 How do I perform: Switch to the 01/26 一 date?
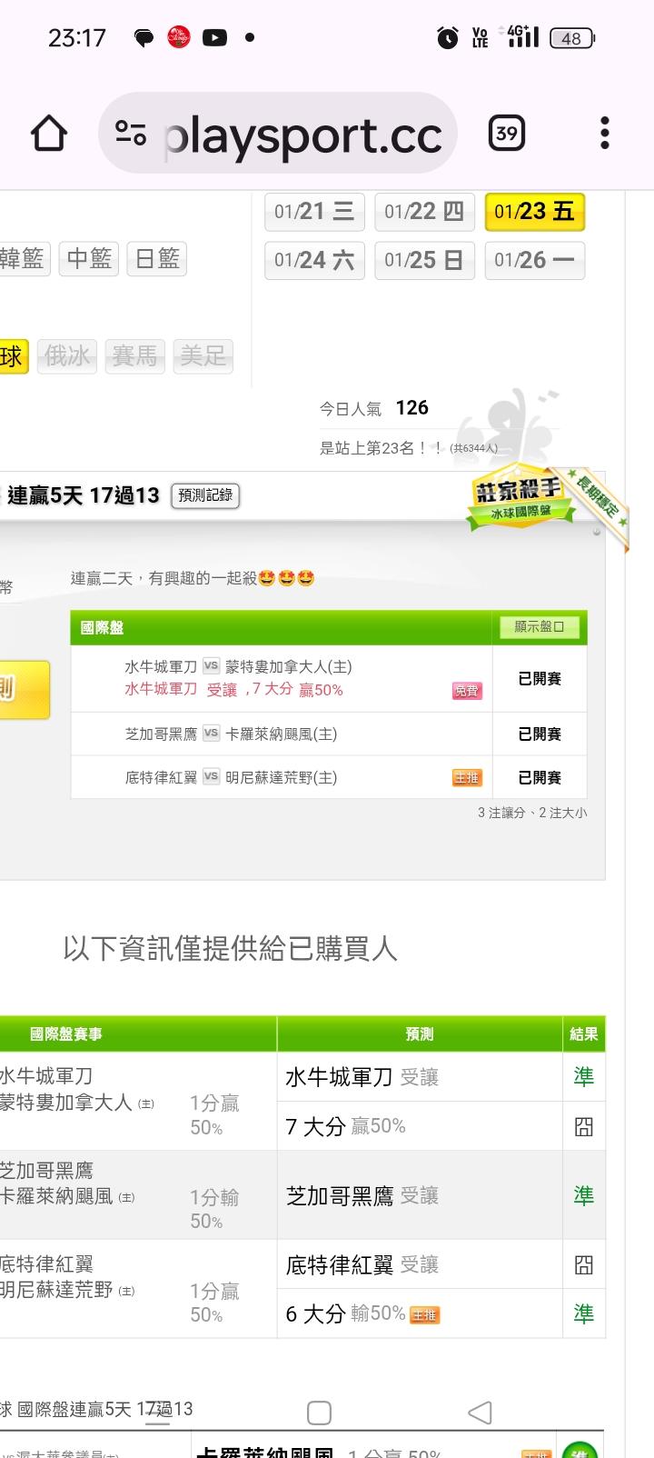click(534, 261)
